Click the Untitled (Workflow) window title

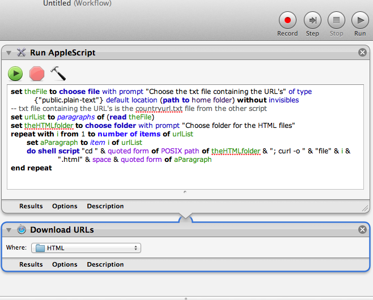[77, 3]
